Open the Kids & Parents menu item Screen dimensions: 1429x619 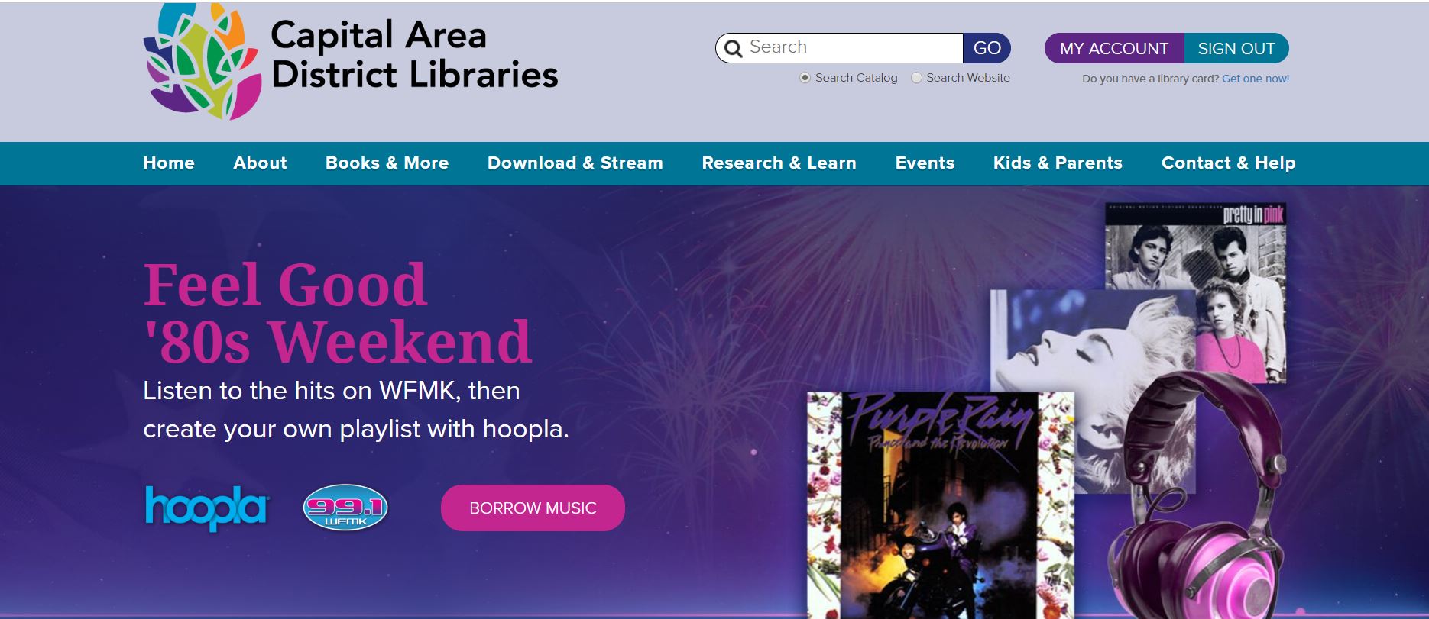click(x=1058, y=163)
